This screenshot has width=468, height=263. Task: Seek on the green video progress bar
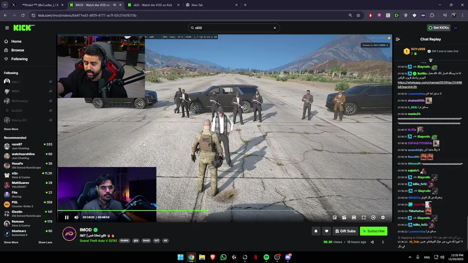click(224, 210)
